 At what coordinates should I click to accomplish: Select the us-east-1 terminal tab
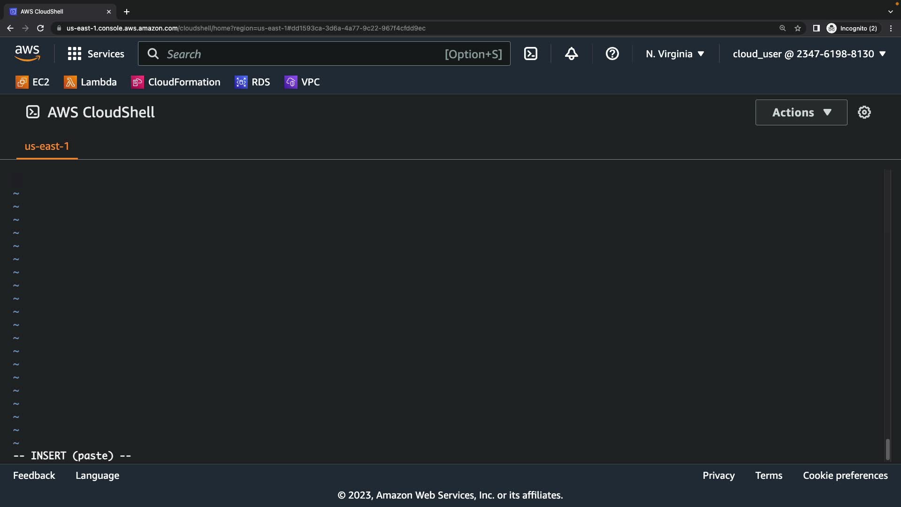coord(47,146)
